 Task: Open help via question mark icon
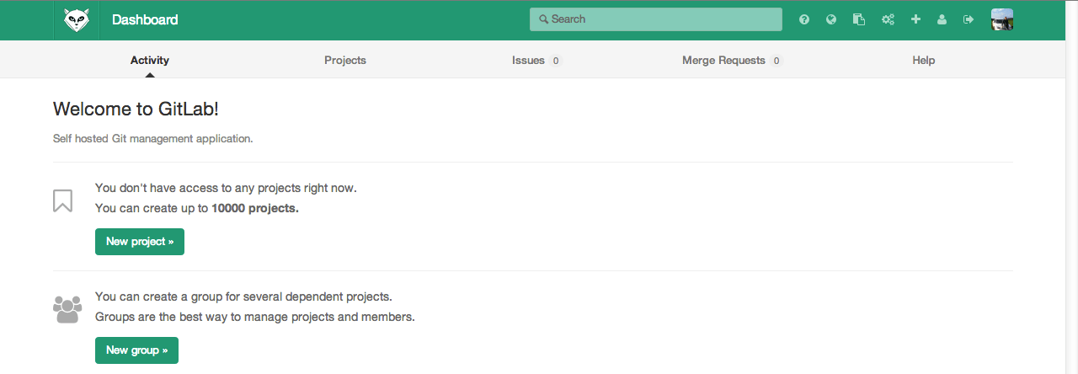pyautogui.click(x=804, y=19)
